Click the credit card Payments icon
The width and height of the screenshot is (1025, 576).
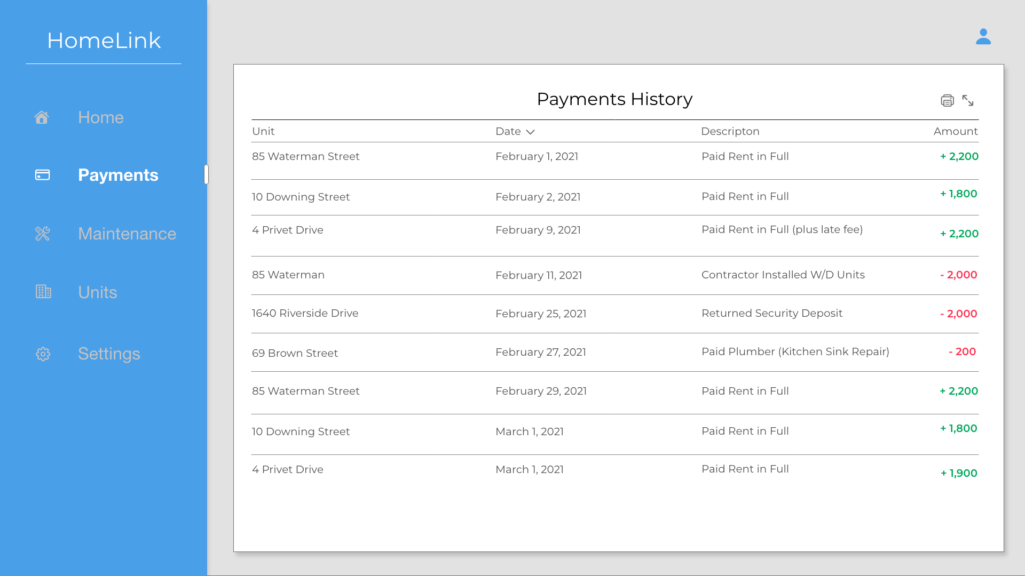[42, 175]
